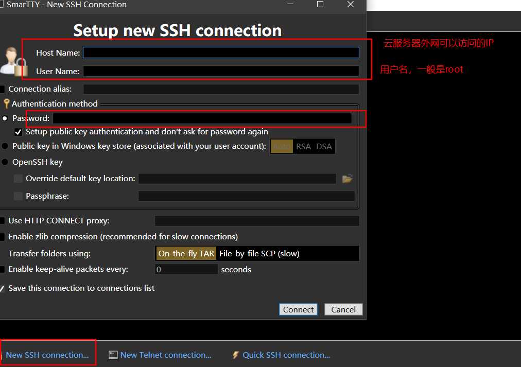
Task: Click the HTTP CONNECT proxy address field
Action: [x=257, y=221]
